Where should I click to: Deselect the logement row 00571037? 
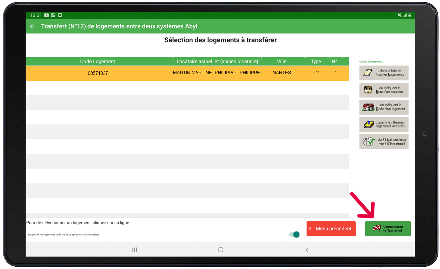click(187, 73)
